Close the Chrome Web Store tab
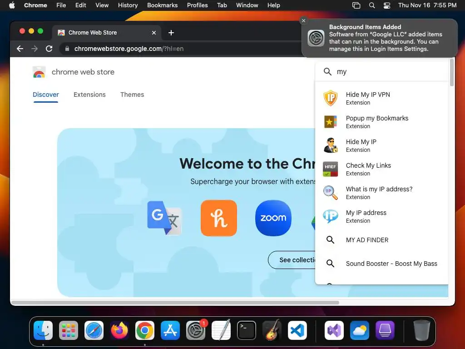 tap(154, 33)
